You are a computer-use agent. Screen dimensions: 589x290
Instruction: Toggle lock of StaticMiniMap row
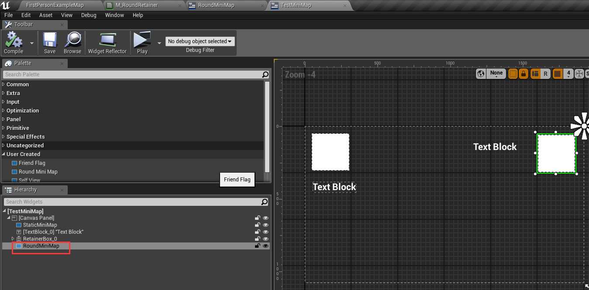tap(258, 225)
